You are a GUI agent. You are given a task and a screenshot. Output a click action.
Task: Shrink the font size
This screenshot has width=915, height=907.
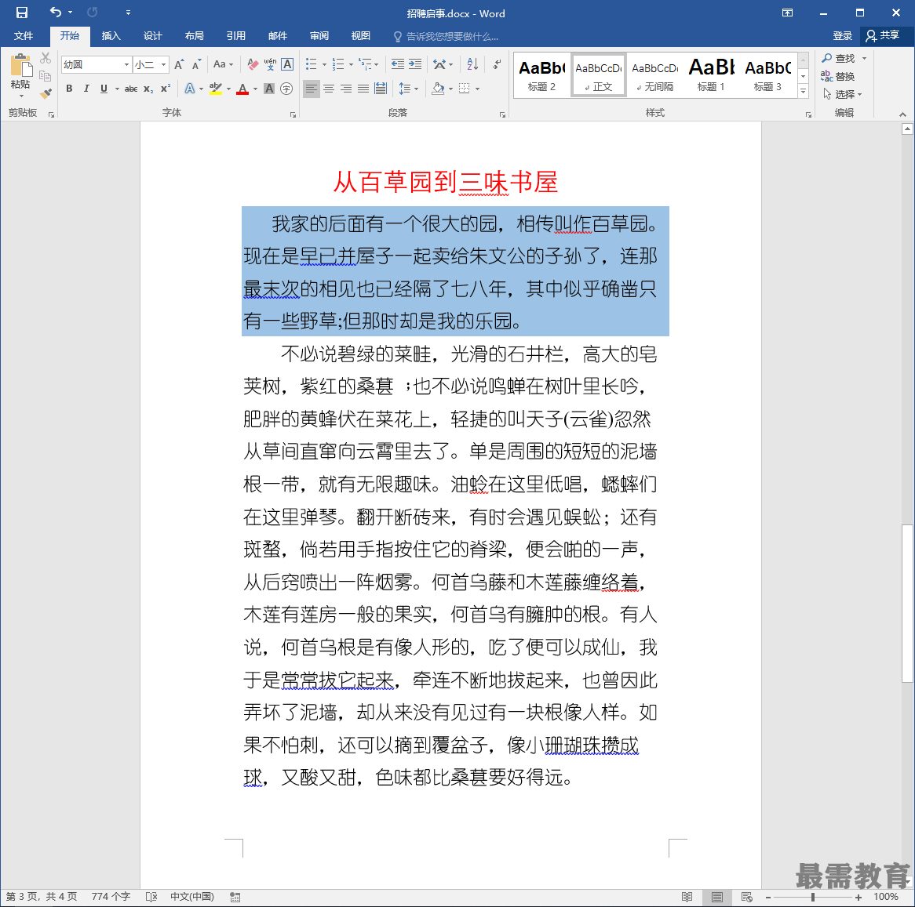point(197,64)
